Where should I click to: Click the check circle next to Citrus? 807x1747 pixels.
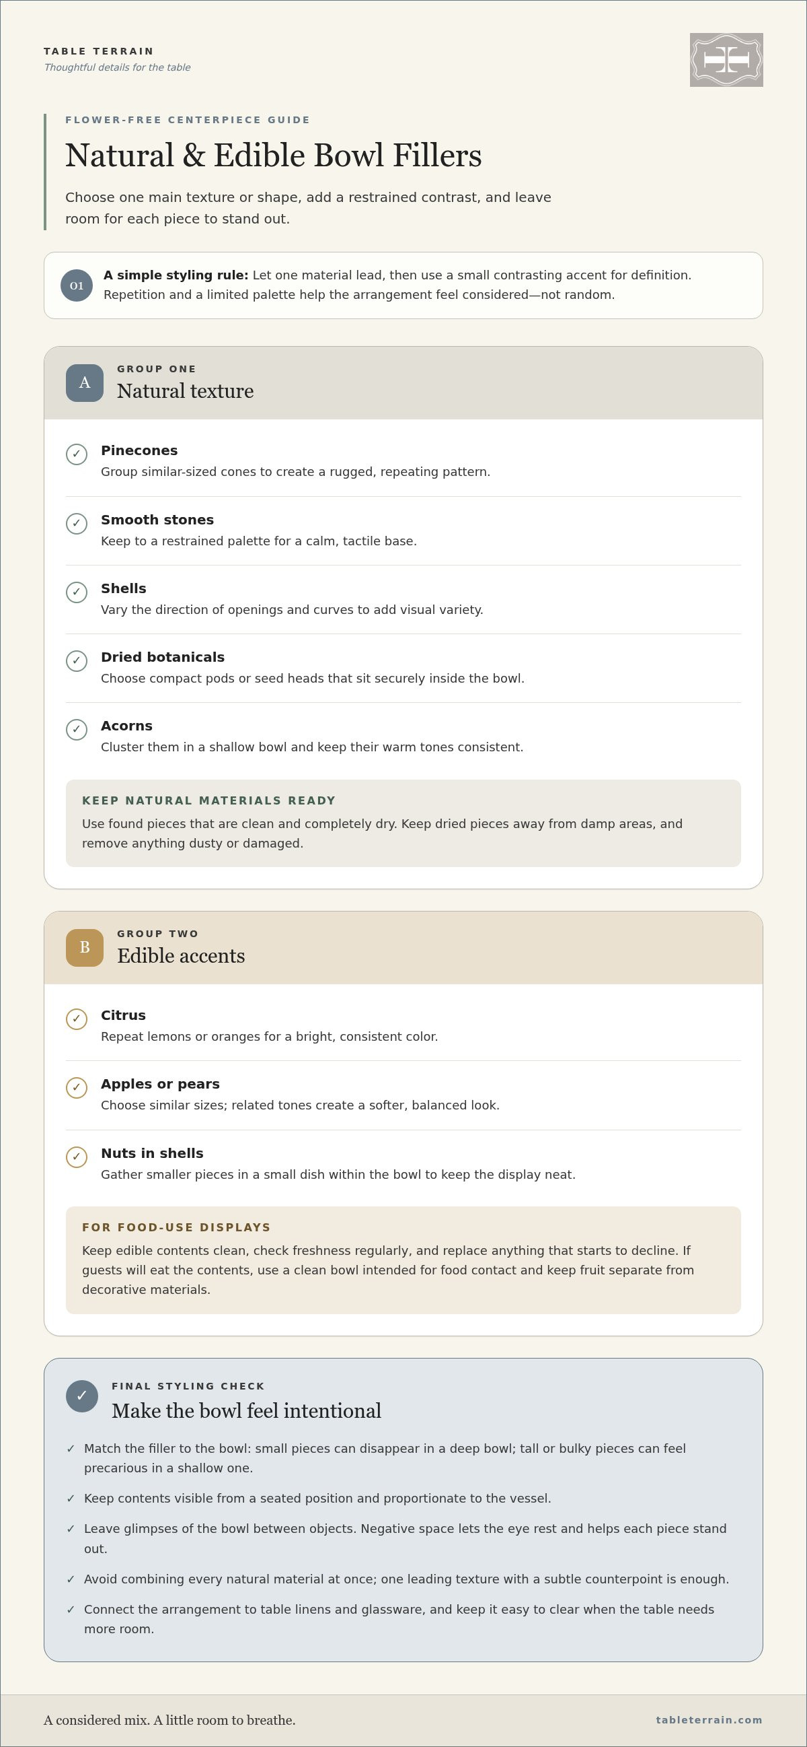click(77, 1019)
